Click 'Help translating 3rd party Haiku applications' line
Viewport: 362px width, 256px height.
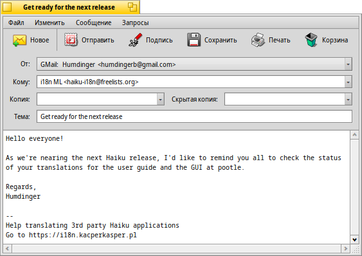coord(93,225)
